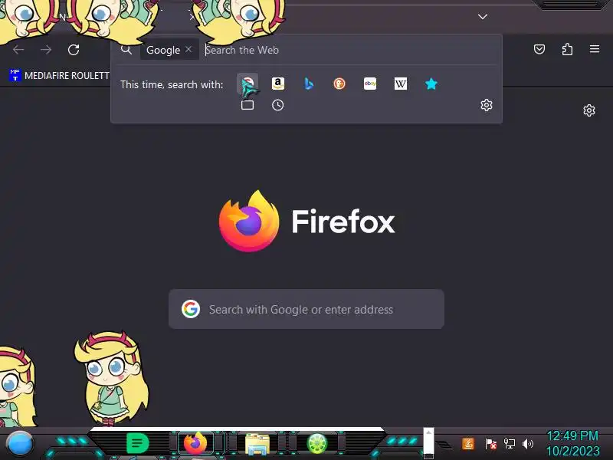Search this time with Google
613x460 pixels.
tap(247, 84)
